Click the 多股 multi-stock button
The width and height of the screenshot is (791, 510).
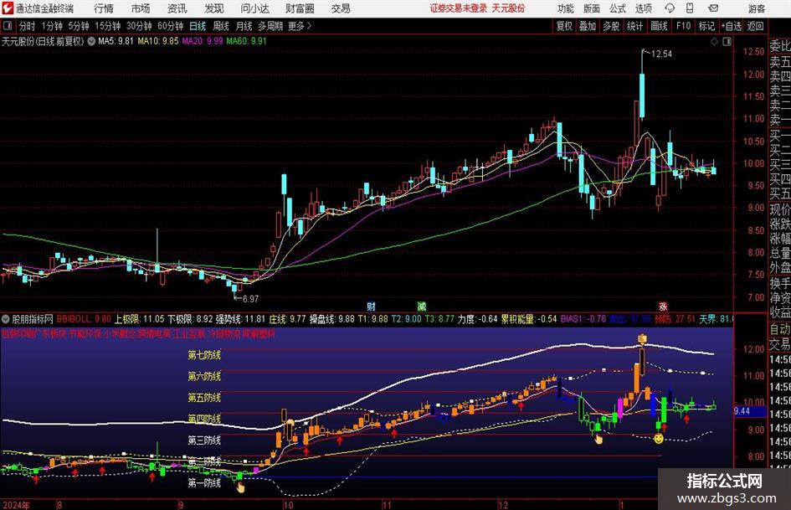pos(611,26)
